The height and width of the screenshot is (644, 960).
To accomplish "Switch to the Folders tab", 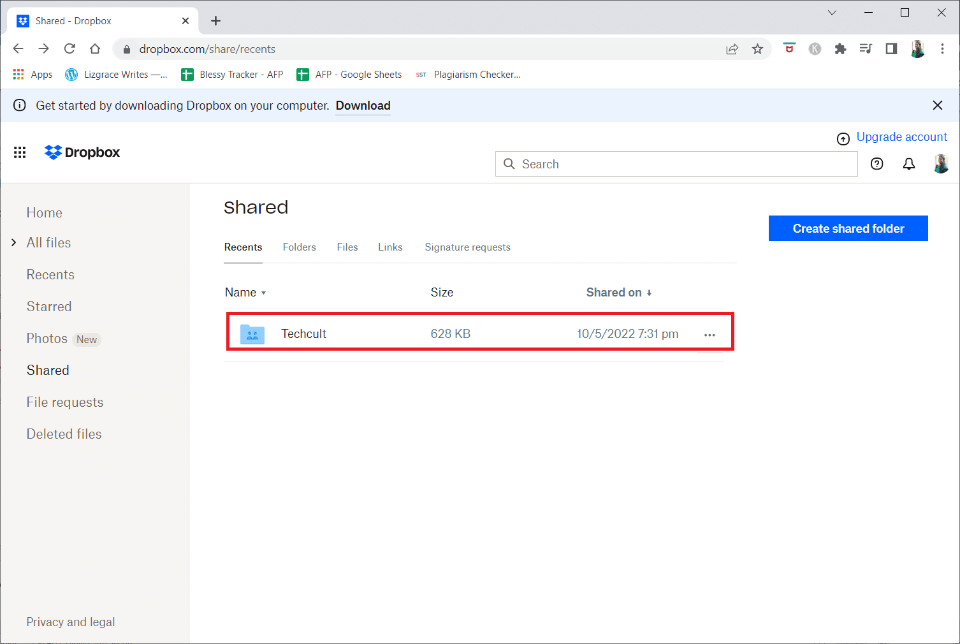I will point(299,247).
